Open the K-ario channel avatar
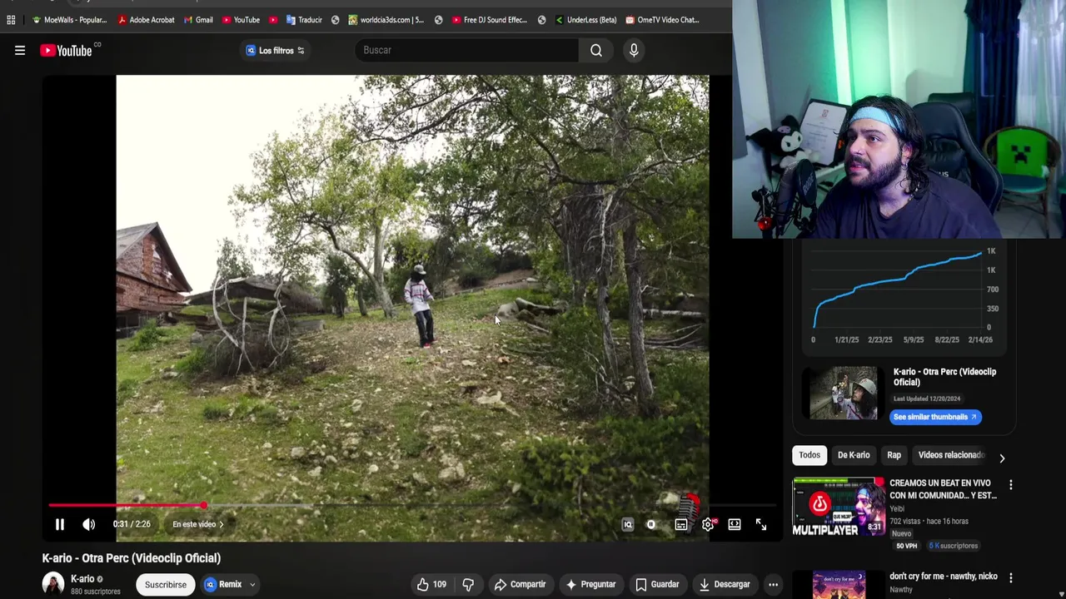Viewport: 1066px width, 599px height. click(53, 584)
